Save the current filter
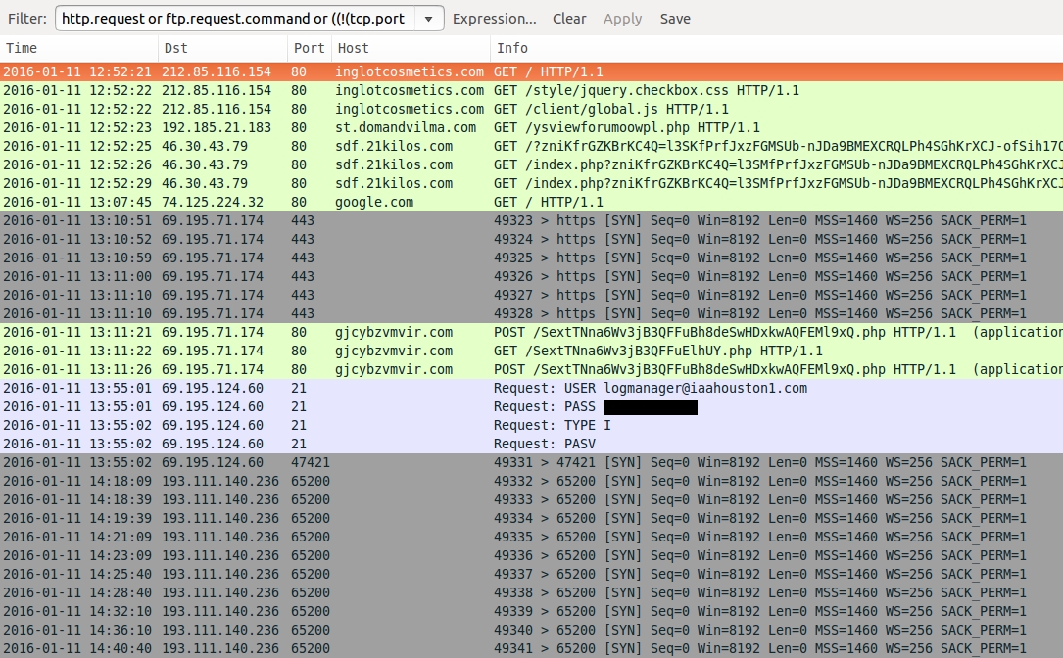This screenshot has height=658, width=1063. (x=675, y=19)
